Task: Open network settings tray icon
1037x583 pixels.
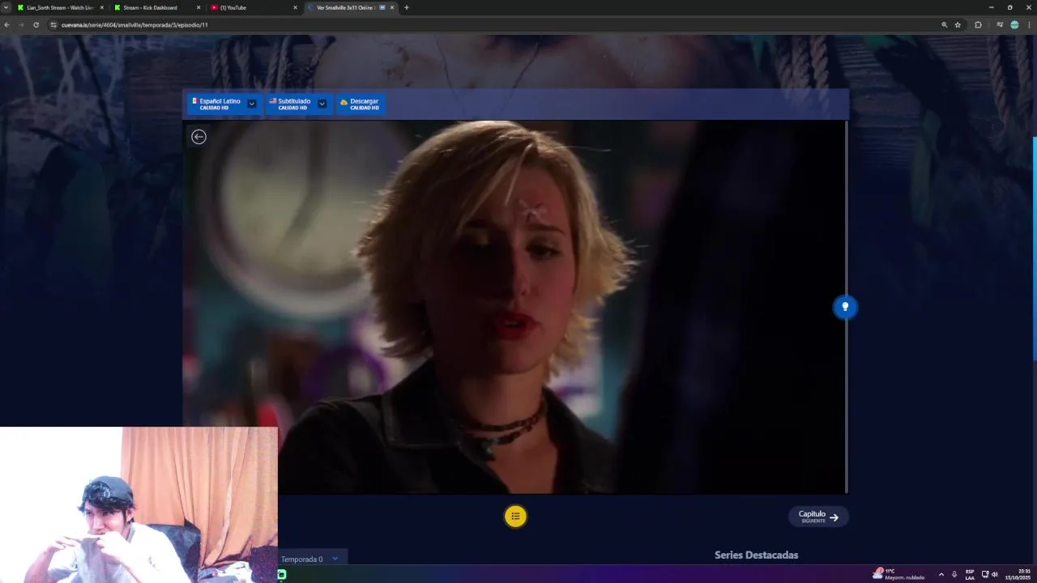Action: [984, 574]
